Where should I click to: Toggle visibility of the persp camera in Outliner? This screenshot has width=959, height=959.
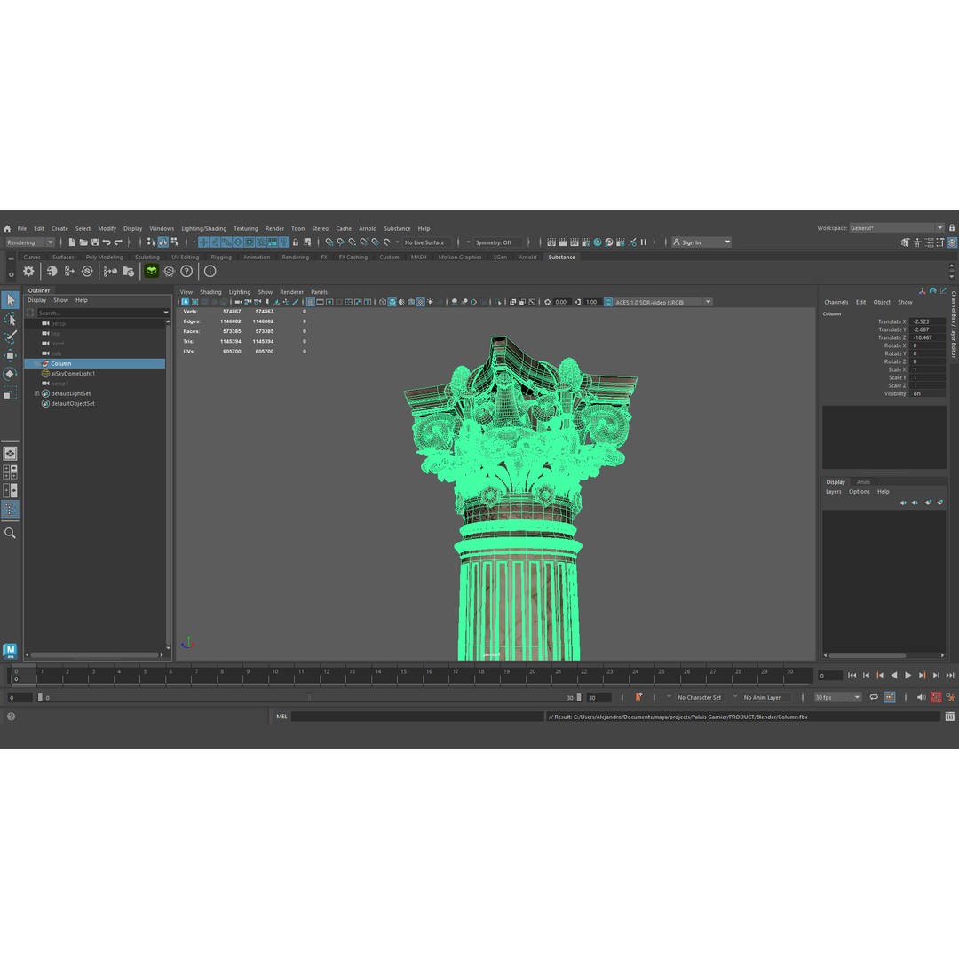[46, 323]
